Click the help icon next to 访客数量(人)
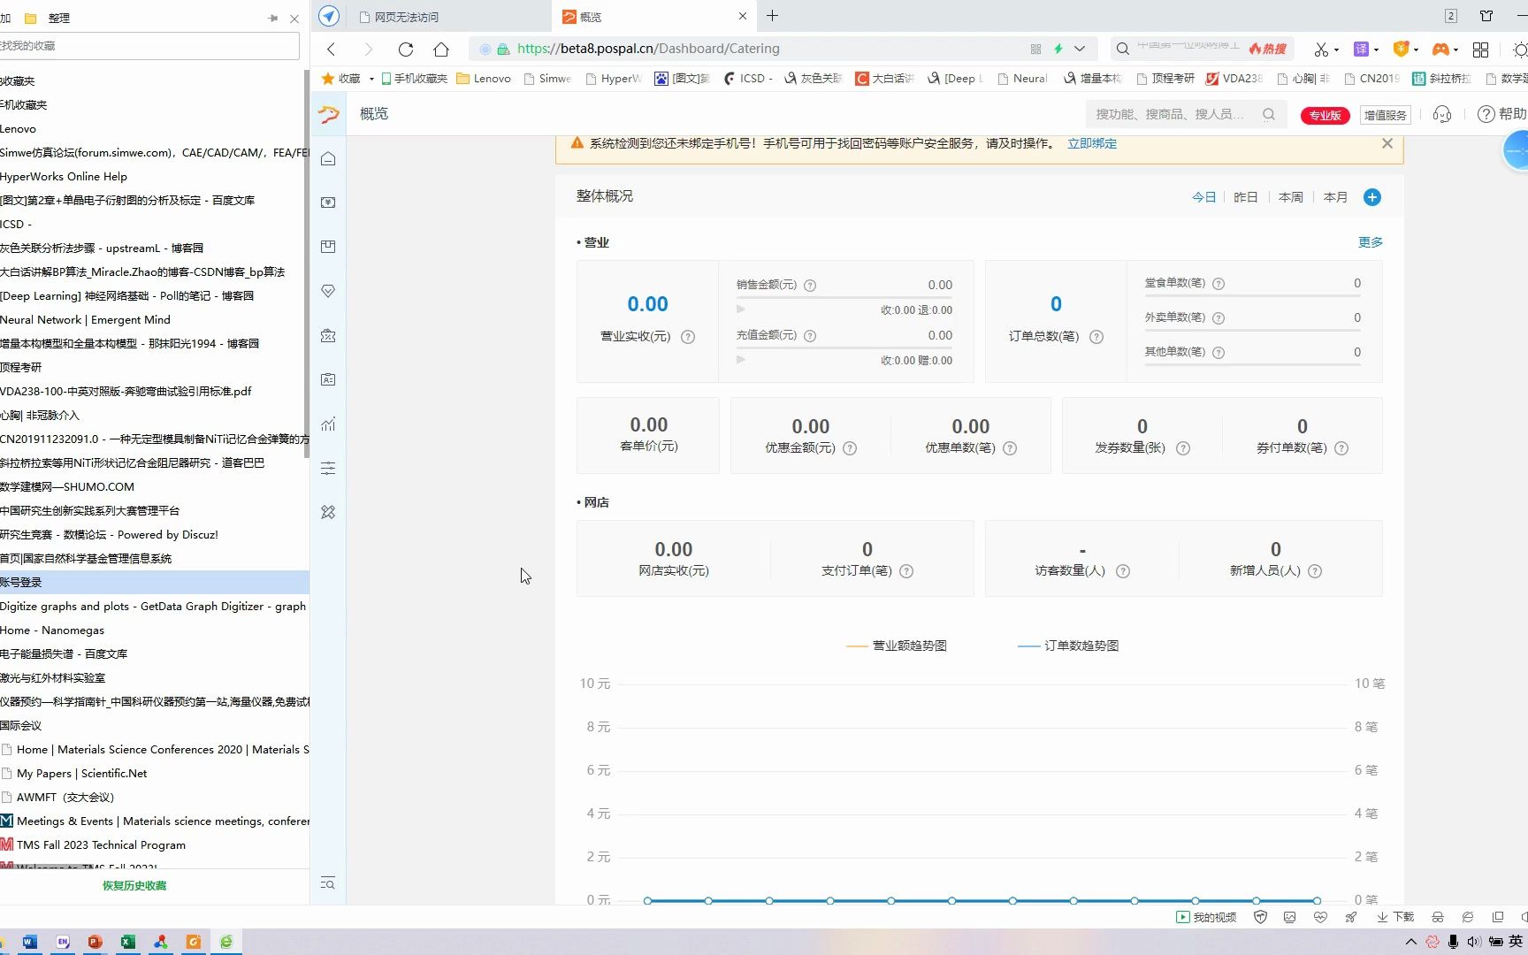1528x955 pixels. (1123, 571)
